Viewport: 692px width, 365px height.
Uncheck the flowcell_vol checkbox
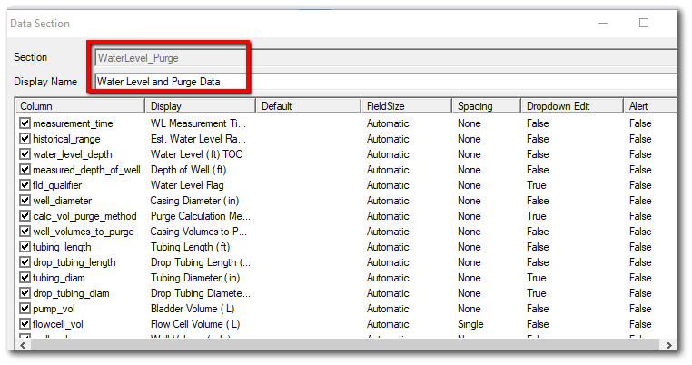pyautogui.click(x=25, y=324)
